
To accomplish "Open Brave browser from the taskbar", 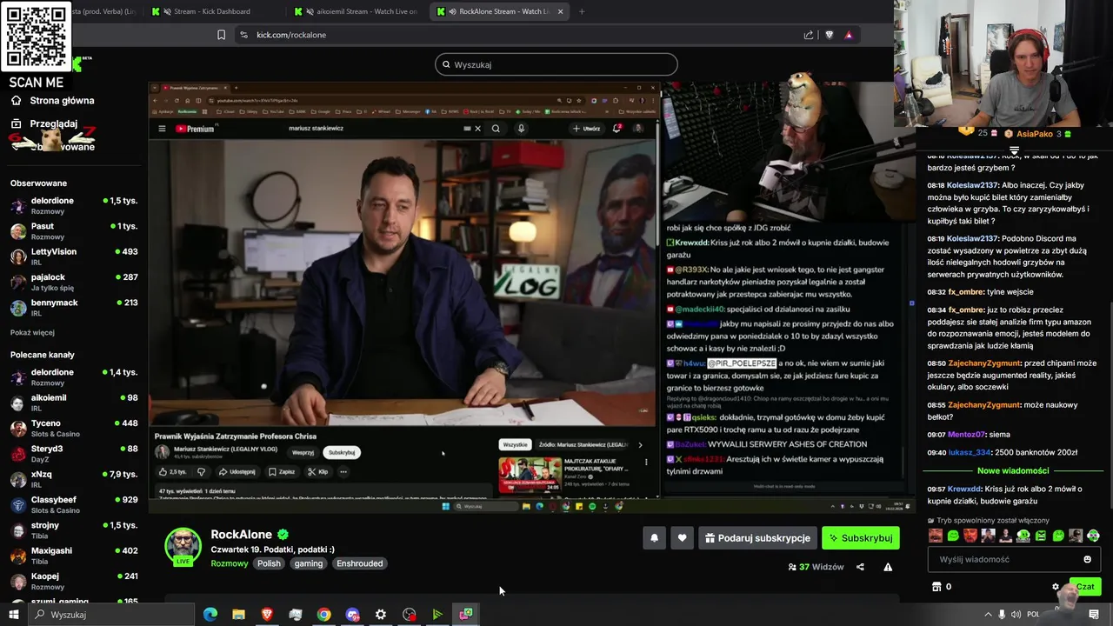I will [x=267, y=615].
